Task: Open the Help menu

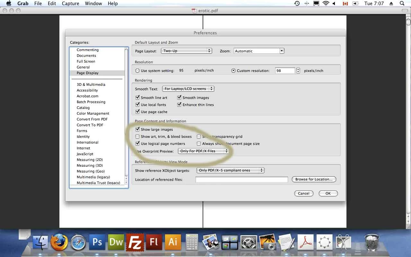Action: click(113, 4)
